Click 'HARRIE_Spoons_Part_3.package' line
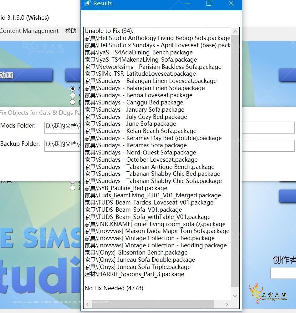This screenshot has height=313, width=296. pyautogui.click(x=134, y=274)
